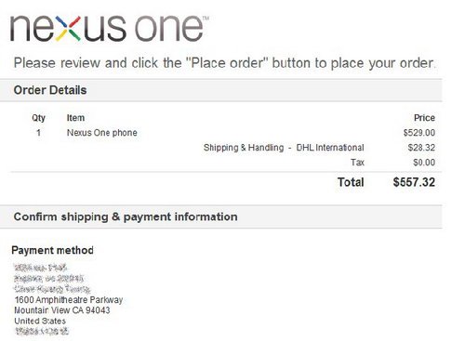Click the Payment method heading
The height and width of the screenshot is (341, 465).
pos(52,250)
